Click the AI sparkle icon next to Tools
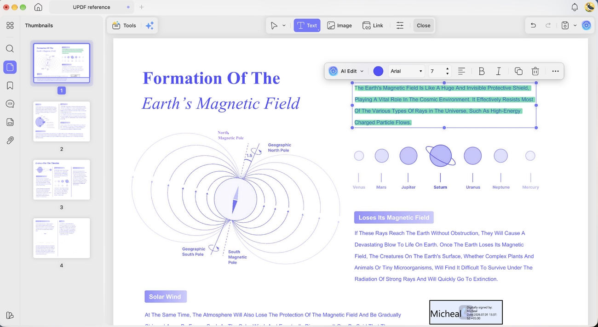This screenshot has width=598, height=327. [149, 26]
